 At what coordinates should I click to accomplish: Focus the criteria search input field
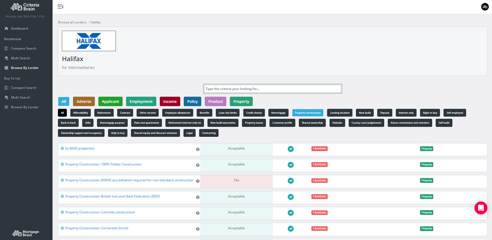coord(273,89)
